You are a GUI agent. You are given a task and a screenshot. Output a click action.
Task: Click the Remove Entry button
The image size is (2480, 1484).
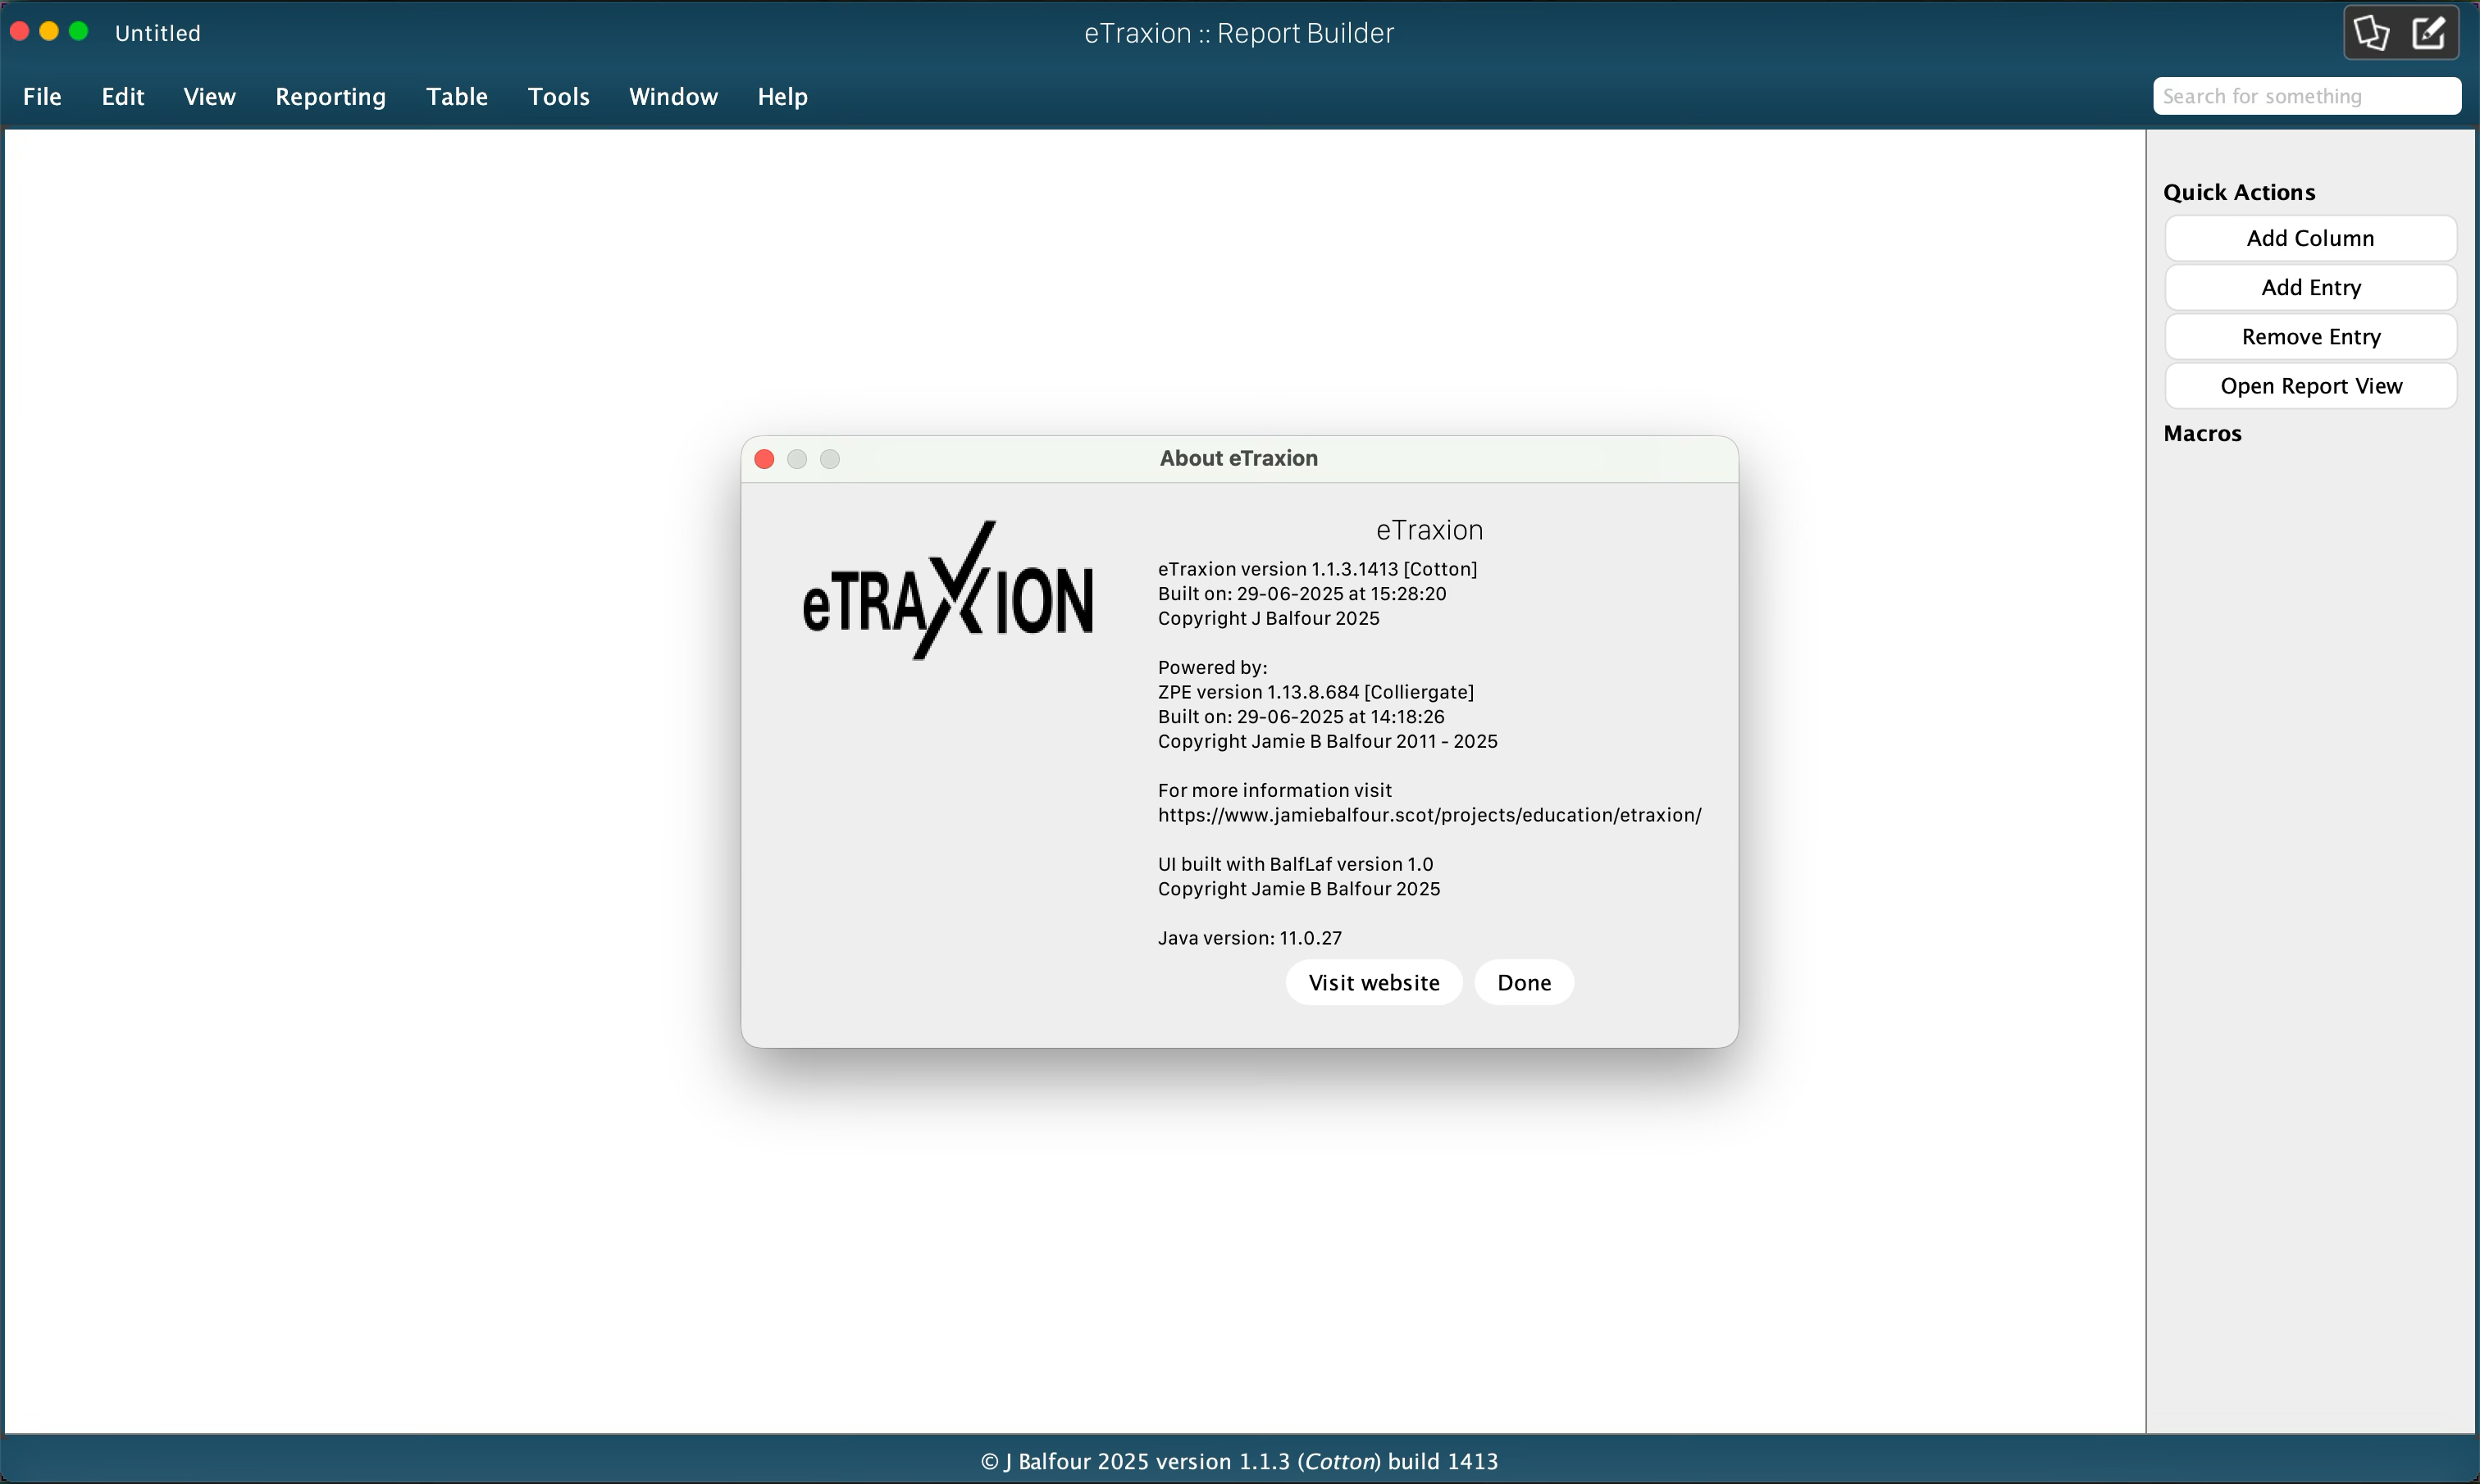2311,336
